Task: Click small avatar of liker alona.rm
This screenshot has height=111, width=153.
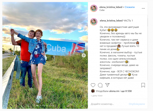Action: [93, 91]
